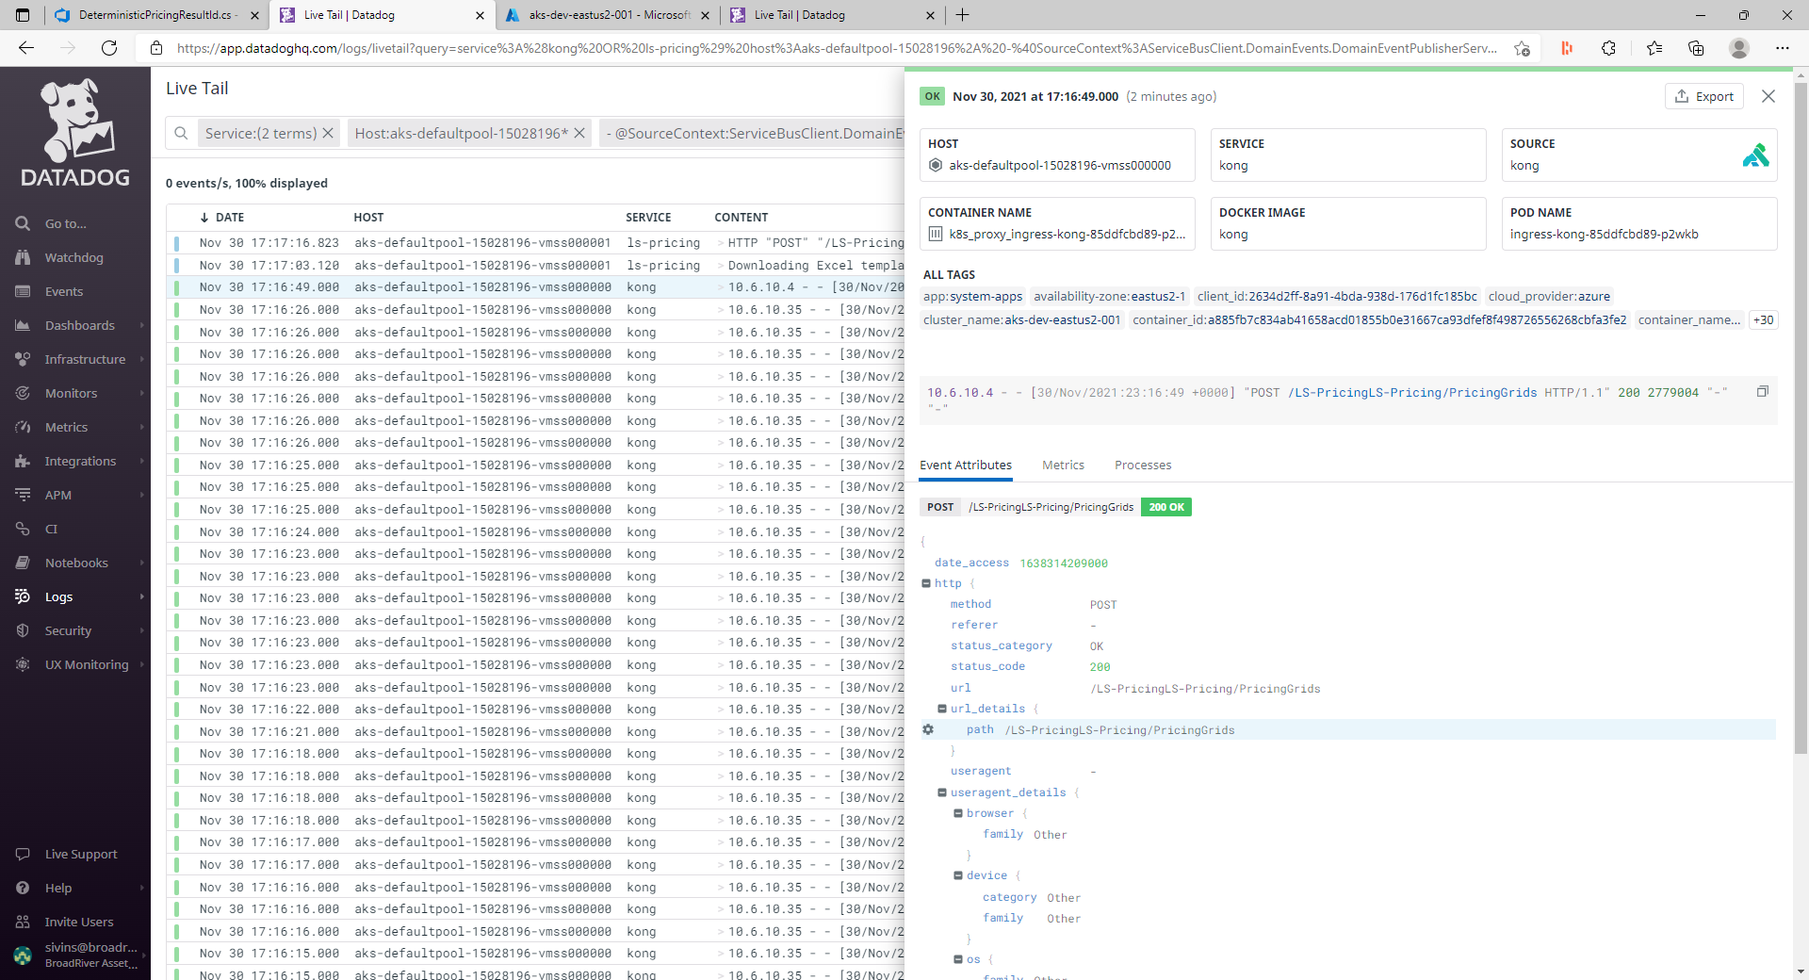1809x980 pixels.
Task: Reload the page with the refresh button
Action: (109, 48)
